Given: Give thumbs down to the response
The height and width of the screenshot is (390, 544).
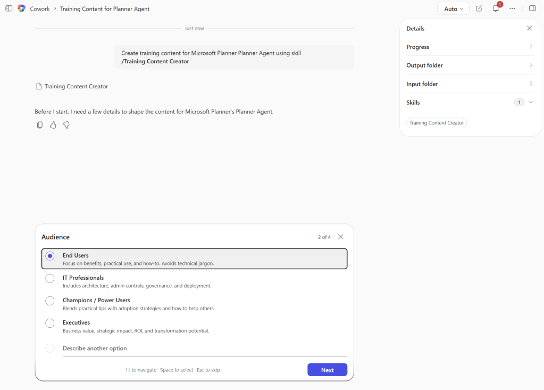Looking at the screenshot, I should pos(66,125).
